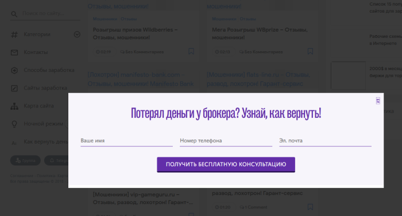The height and width of the screenshot is (216, 402).
Task: Click the Сайты заработка icon
Action: pos(14,88)
